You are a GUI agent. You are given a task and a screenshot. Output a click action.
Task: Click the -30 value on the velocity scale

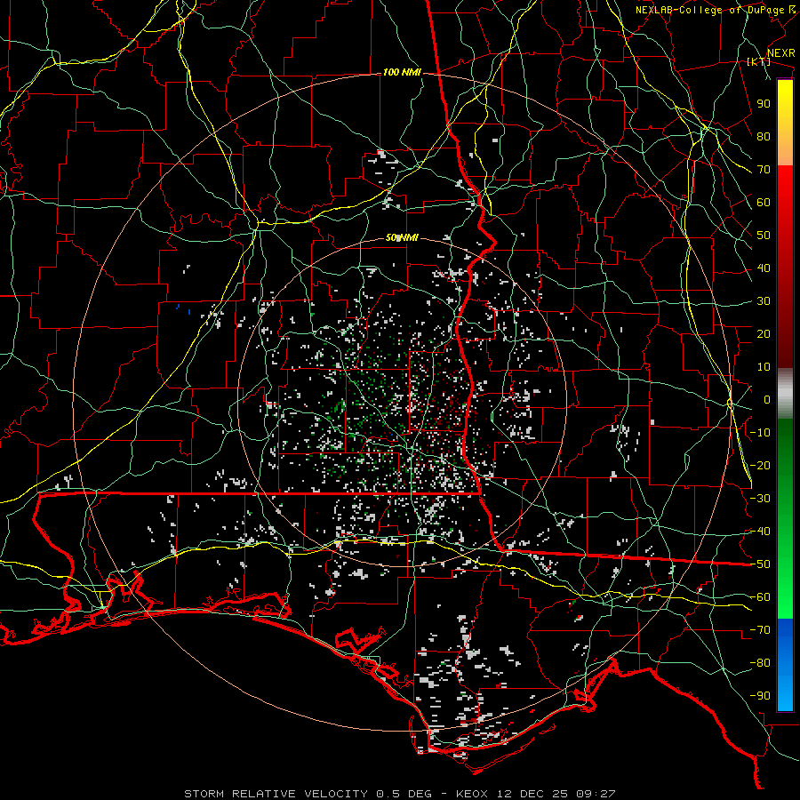760,499
